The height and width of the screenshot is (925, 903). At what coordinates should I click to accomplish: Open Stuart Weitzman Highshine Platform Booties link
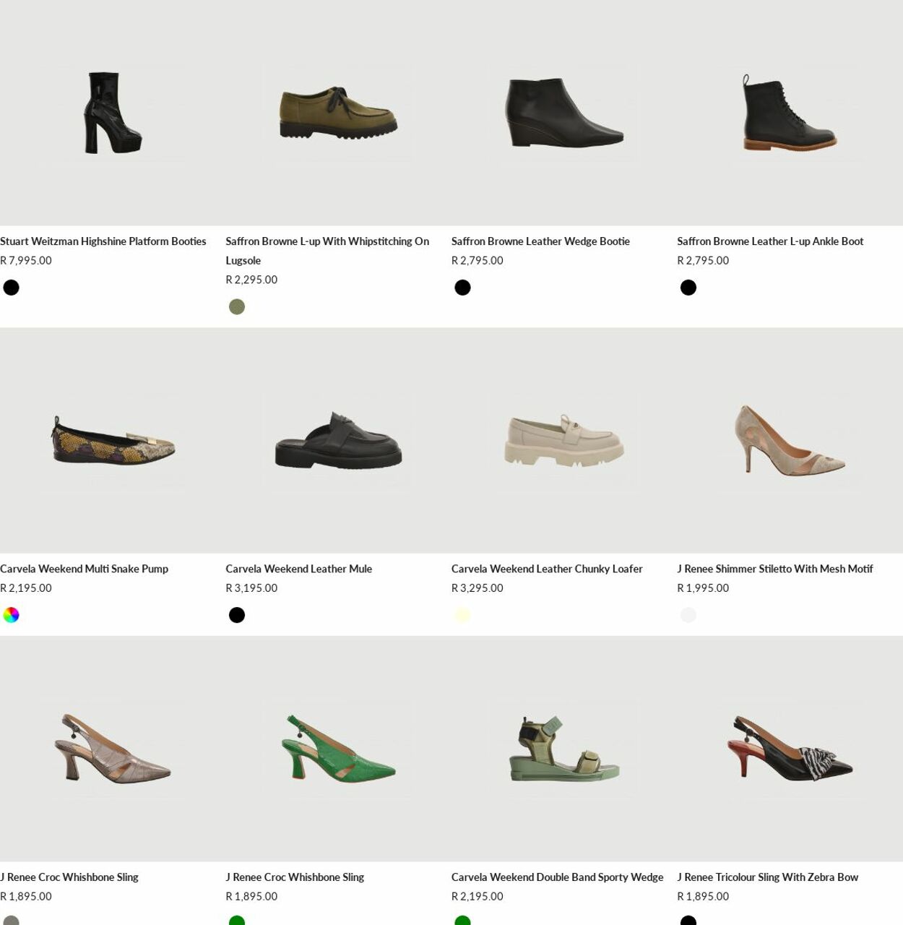pos(103,241)
